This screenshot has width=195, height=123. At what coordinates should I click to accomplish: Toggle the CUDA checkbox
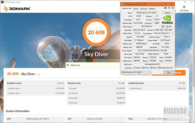click(x=143, y=68)
